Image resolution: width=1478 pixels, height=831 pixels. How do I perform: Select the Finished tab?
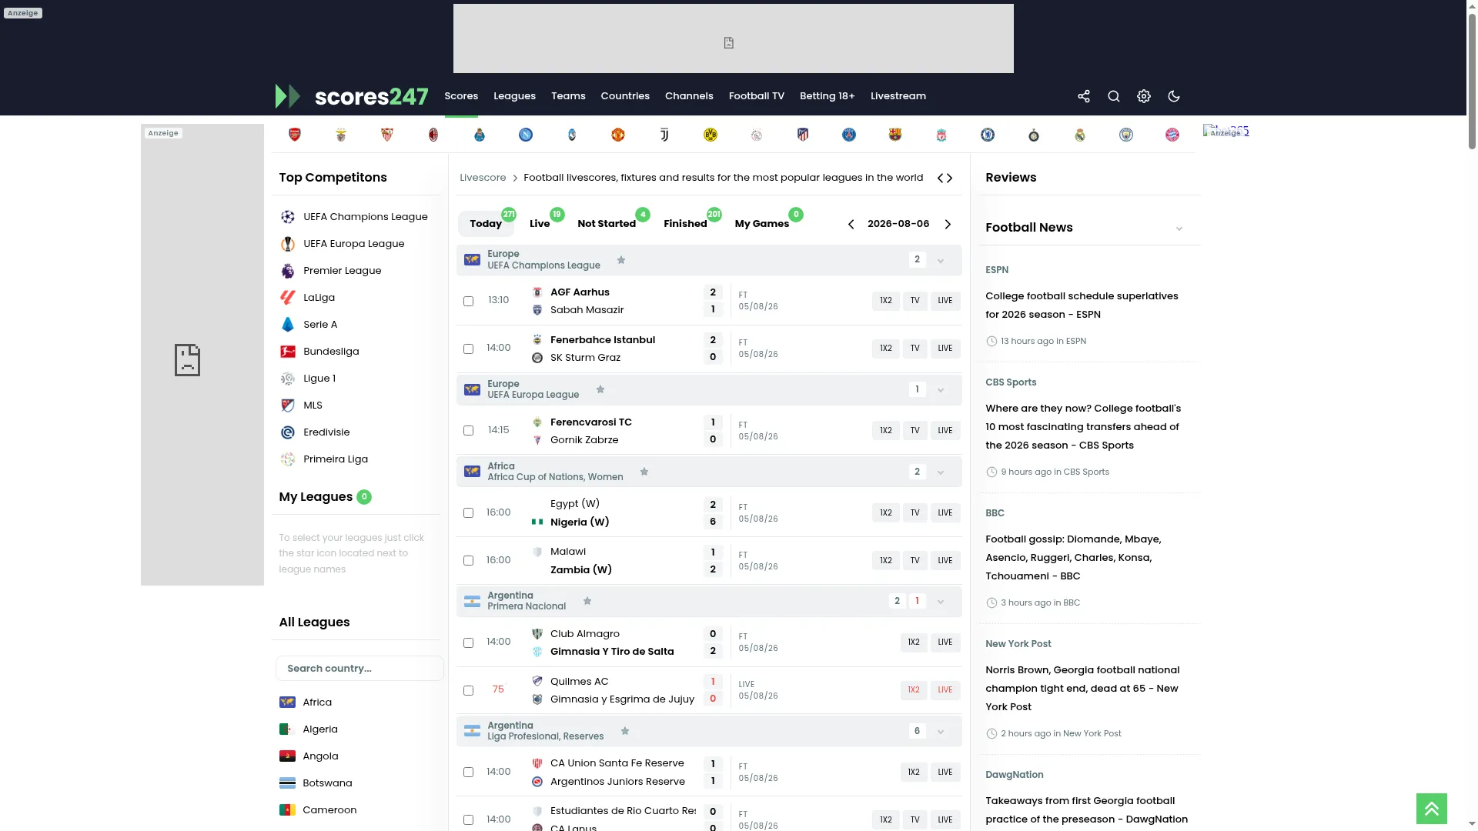coord(685,224)
